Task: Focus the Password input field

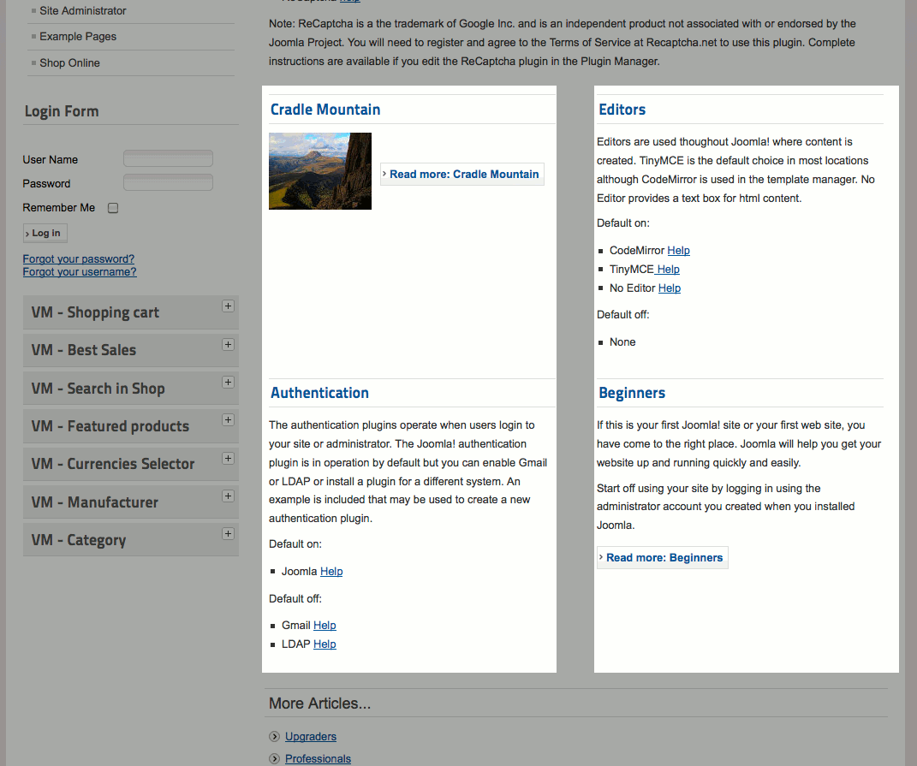Action: 168,182
